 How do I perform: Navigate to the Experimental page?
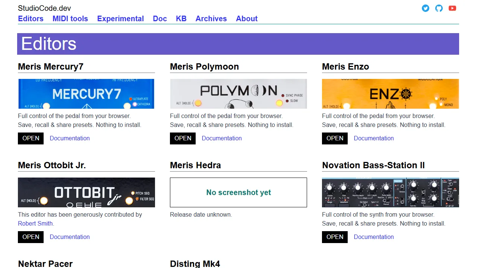[120, 19]
